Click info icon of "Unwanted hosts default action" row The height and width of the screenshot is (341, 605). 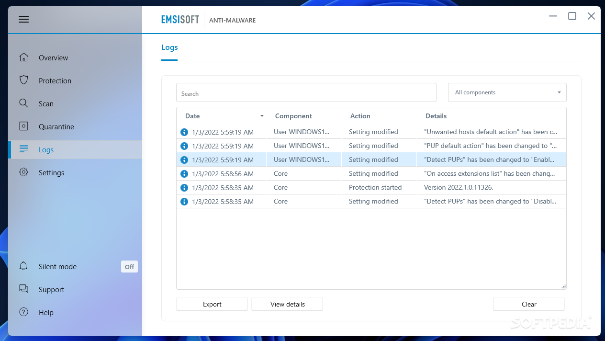[x=184, y=132]
